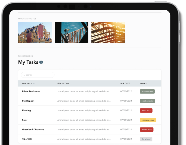Click the due date for Solar
Image resolution: width=186 pixels, height=145 pixels.
(126, 120)
